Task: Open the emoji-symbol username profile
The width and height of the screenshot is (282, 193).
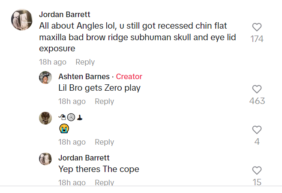Action: [x=70, y=117]
